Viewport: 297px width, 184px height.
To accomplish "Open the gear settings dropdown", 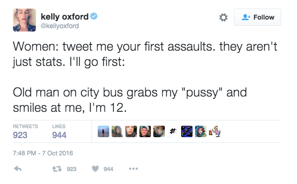I will click(x=223, y=17).
